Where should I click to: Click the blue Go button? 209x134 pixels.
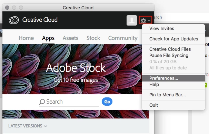(x=107, y=102)
